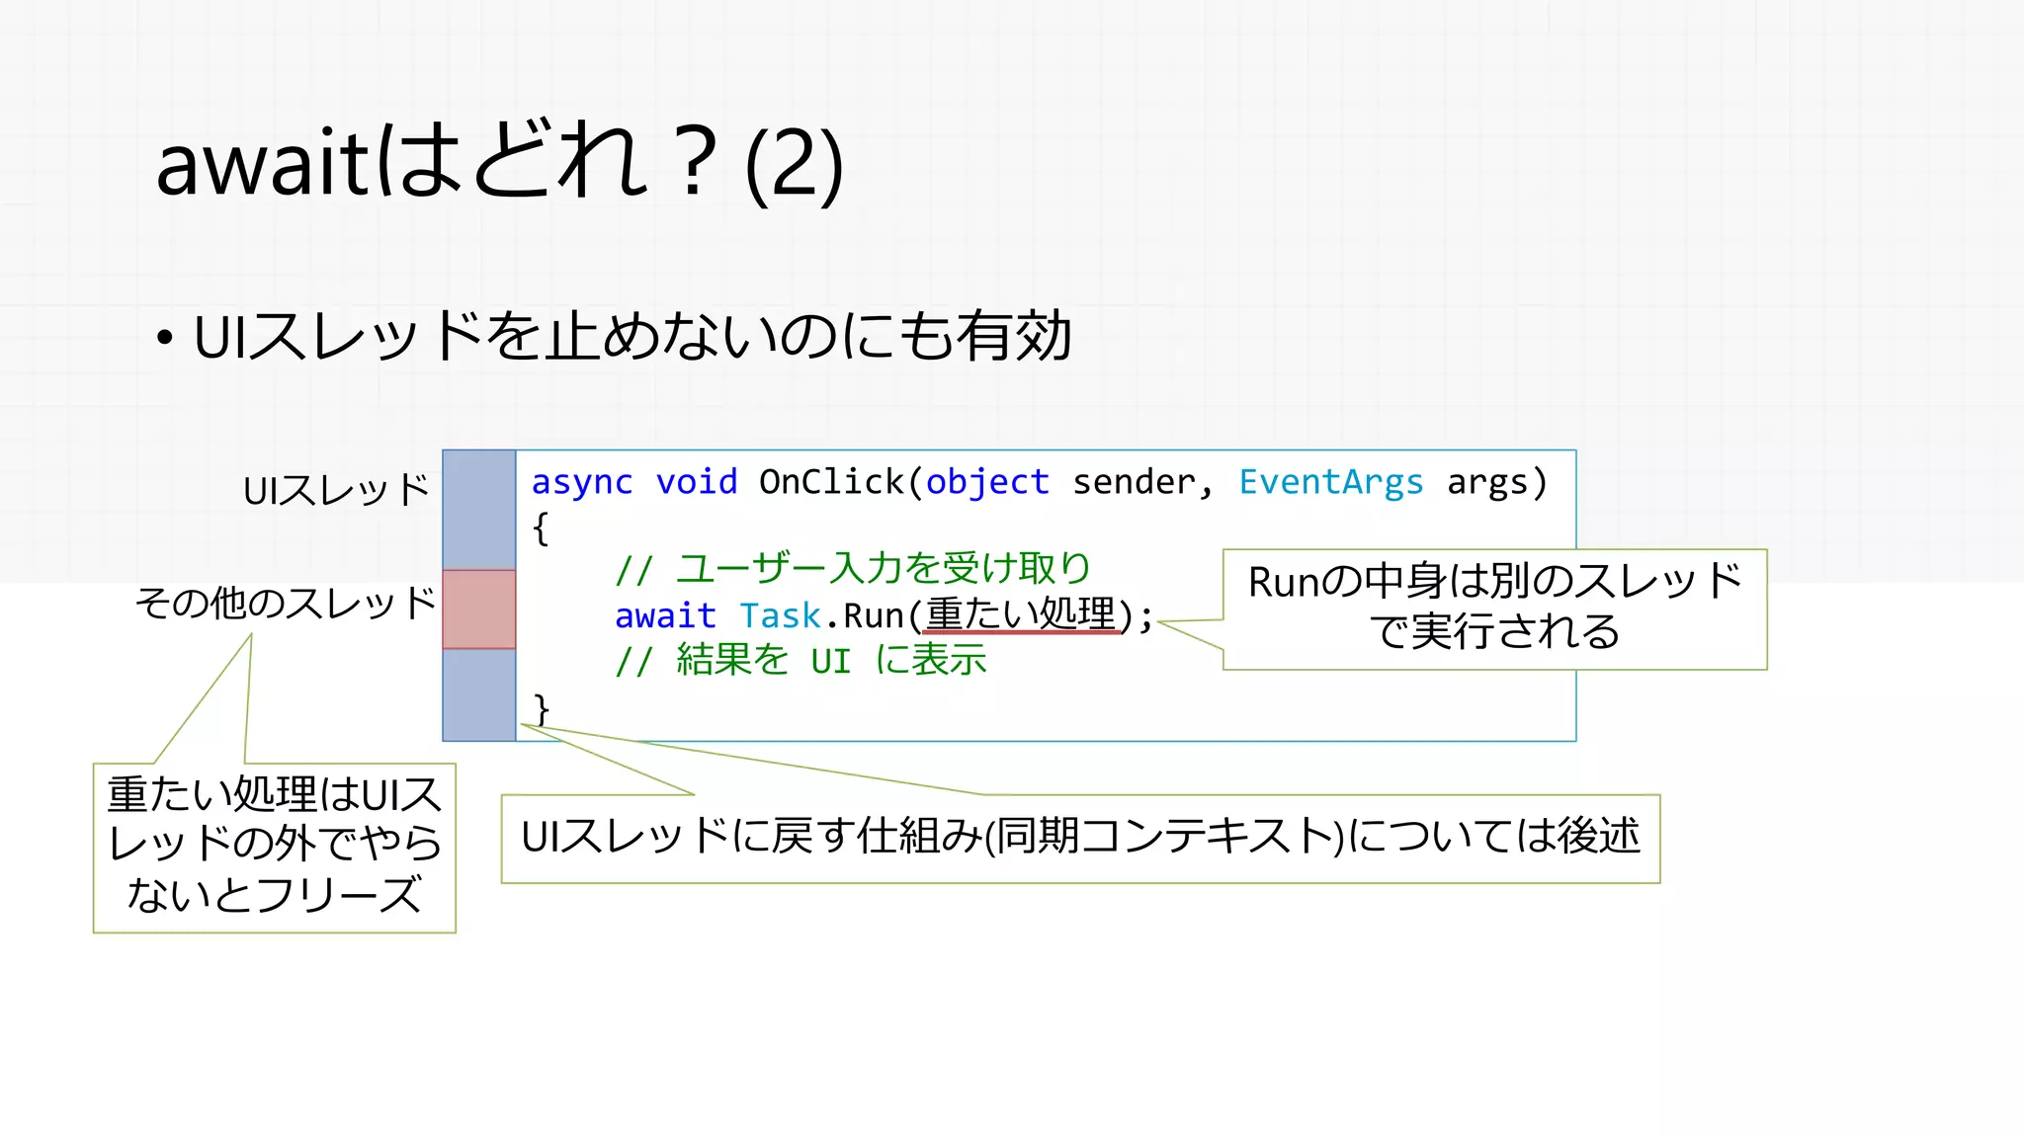Image resolution: width=2024 pixels, height=1138 pixels.
Task: Click the label "その他のスレッド"
Action: (286, 603)
